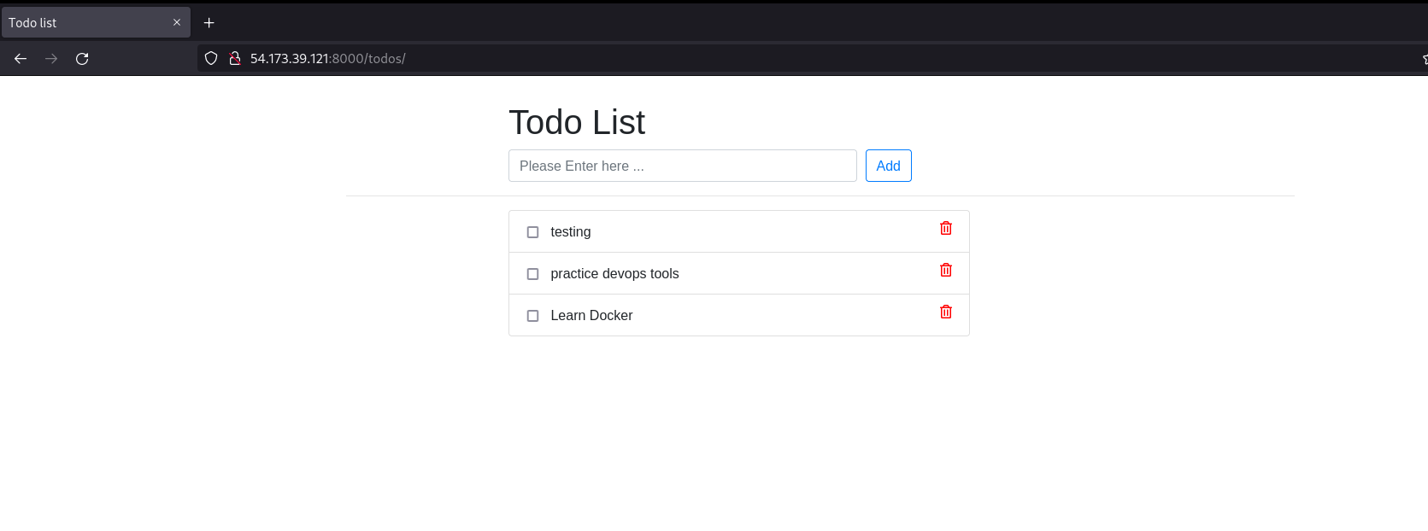
Task: Go back to the previous page
Action: pos(20,58)
